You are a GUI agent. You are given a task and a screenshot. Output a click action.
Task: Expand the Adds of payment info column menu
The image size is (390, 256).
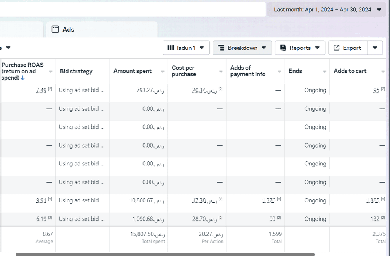coord(280,72)
